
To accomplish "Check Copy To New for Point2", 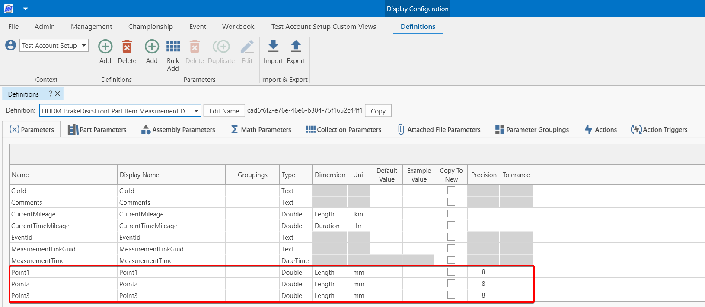I will pyautogui.click(x=451, y=283).
